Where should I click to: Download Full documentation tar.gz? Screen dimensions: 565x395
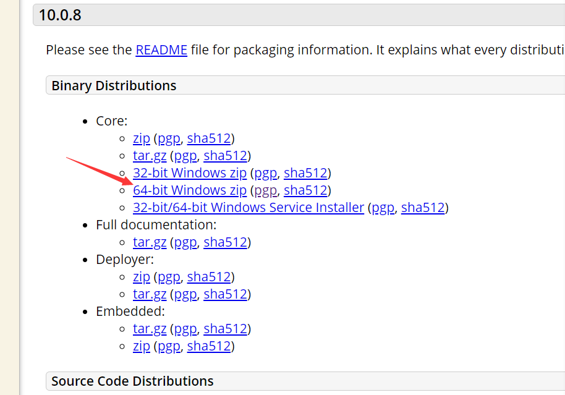tap(150, 242)
